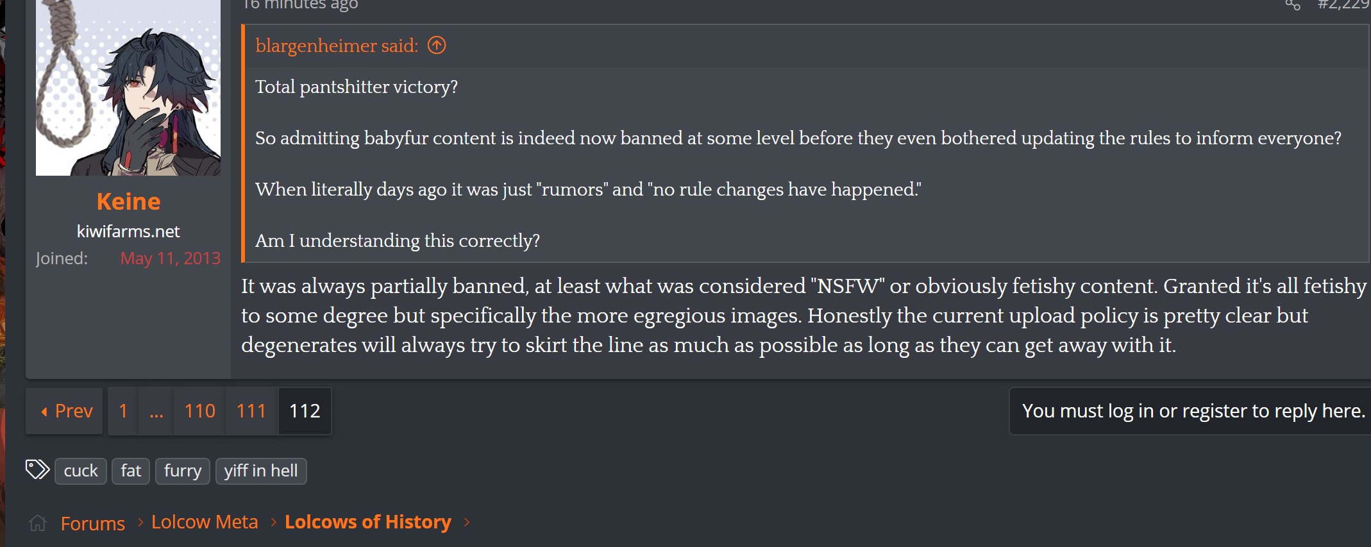This screenshot has height=547, width=1371.
Task: Select current page 112
Action: pyautogui.click(x=305, y=411)
